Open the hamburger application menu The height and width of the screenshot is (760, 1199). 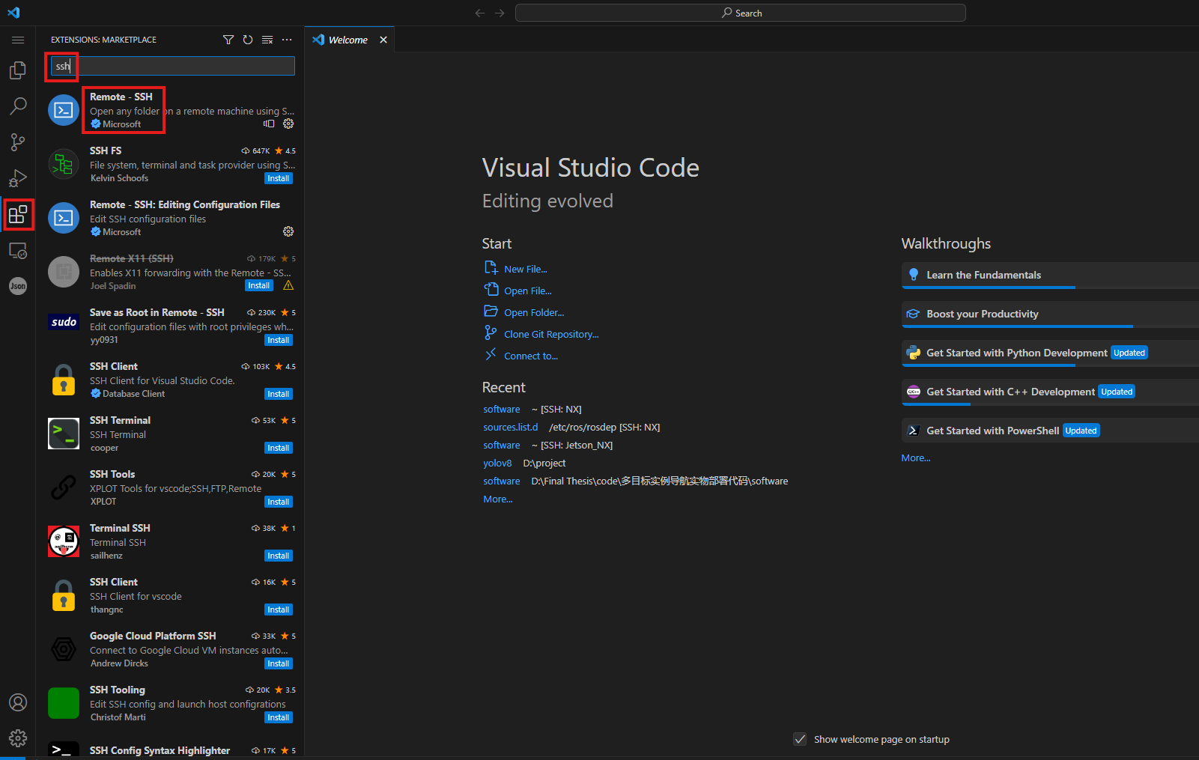pyautogui.click(x=18, y=40)
